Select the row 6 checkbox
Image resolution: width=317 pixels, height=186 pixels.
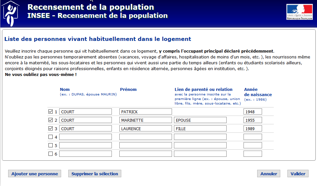(x=50, y=154)
